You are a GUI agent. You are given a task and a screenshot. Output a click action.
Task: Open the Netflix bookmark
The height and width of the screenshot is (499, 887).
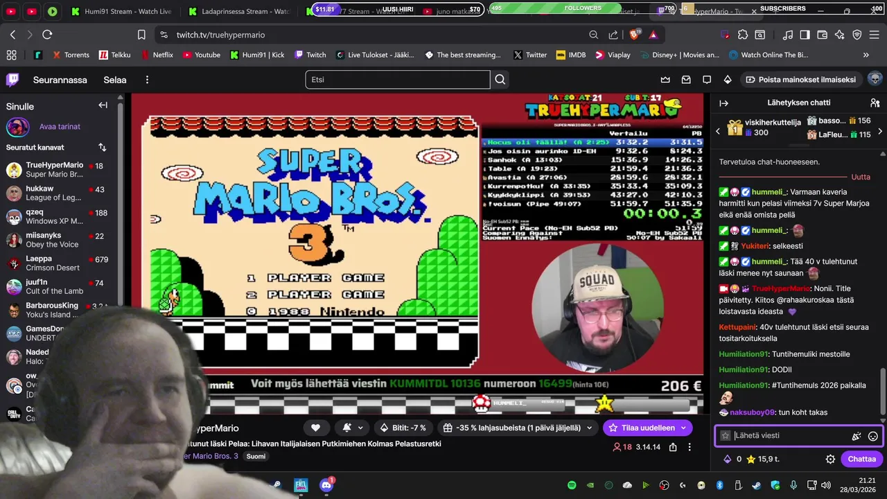pyautogui.click(x=157, y=55)
